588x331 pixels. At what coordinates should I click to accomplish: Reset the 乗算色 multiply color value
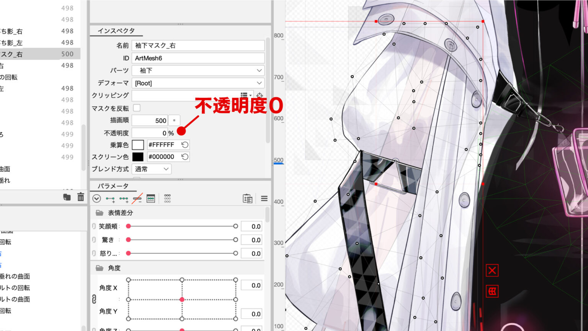tap(185, 145)
